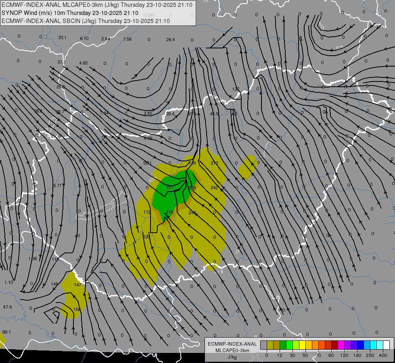Screen dimensions: 395x363
Task: Click the gray swatch in the MLCAPE legend
Action: click(264, 345)
